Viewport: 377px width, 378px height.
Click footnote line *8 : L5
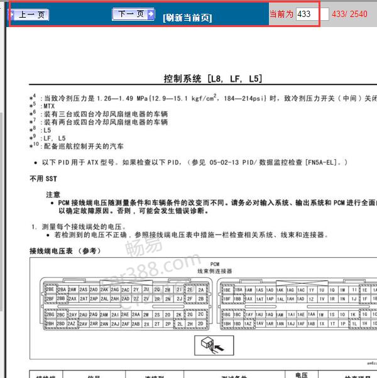point(40,130)
